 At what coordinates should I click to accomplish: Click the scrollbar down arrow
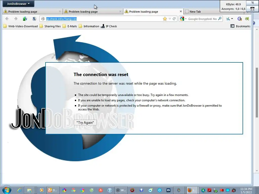257,171
